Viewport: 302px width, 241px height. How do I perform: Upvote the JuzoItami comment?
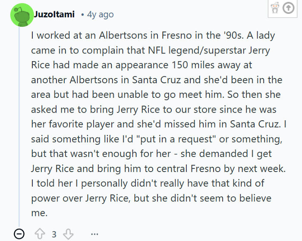[x=40, y=234]
